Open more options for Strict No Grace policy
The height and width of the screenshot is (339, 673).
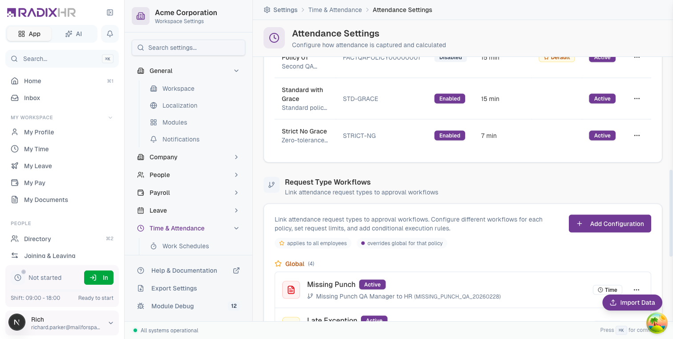[637, 136]
